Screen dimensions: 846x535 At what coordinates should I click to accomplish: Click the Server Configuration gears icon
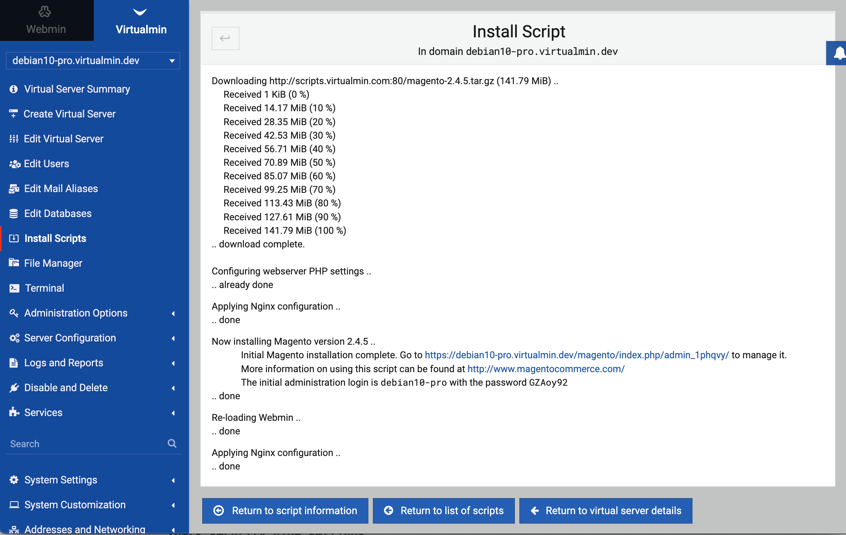click(14, 338)
